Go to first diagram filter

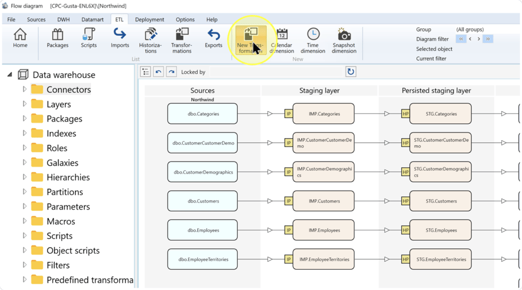[461, 39]
